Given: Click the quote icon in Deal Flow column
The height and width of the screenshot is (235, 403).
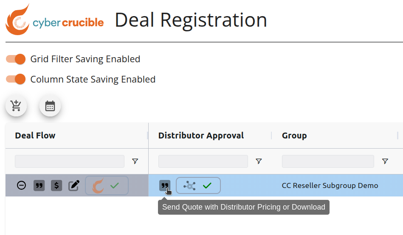Looking at the screenshot, I should 39,185.
